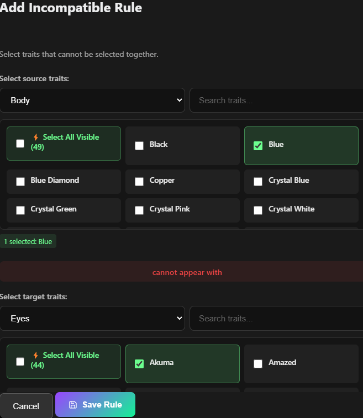Select the Crystal Pink trait checkbox
The image size is (363, 418).
(x=139, y=210)
